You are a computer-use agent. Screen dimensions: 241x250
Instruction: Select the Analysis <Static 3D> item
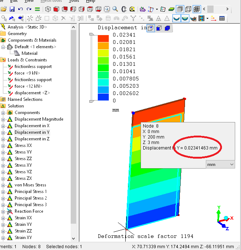pyautogui.click(x=27, y=27)
